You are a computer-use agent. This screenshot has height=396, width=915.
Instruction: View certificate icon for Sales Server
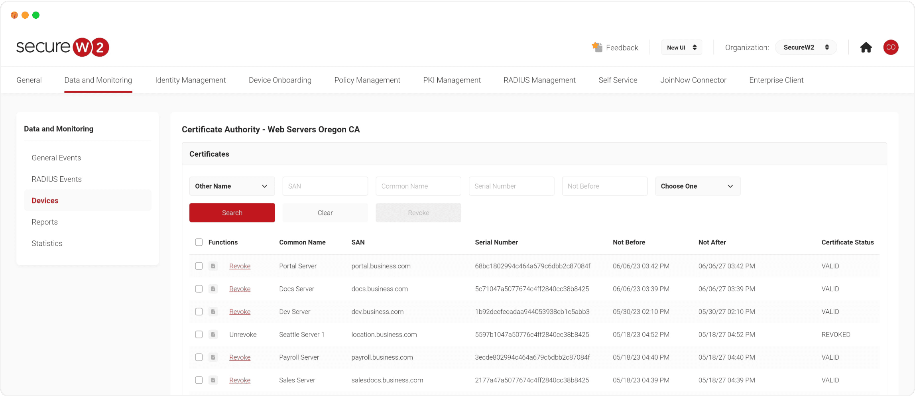pyautogui.click(x=213, y=380)
